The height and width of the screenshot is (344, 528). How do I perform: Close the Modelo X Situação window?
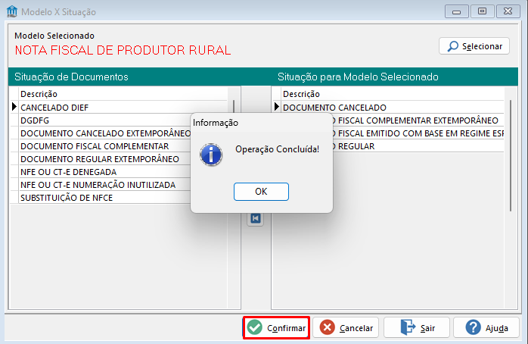coord(508,11)
